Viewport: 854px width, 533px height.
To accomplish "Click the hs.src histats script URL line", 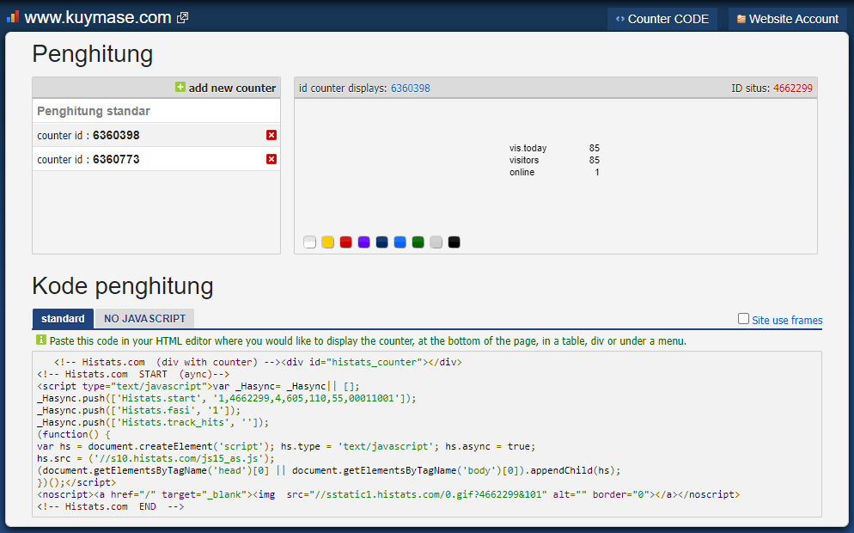I will (156, 458).
